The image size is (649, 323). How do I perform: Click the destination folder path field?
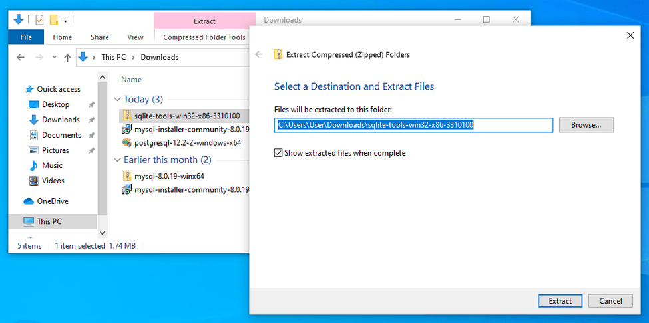click(413, 125)
